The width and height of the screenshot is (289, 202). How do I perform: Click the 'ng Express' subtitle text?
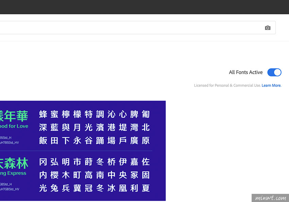click(x=13, y=173)
